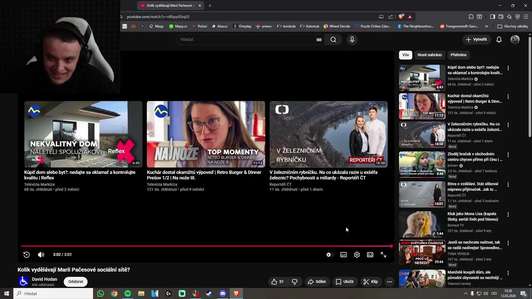Open the Mapy.cz bookmark
This screenshot has height=299, width=532.
pos(178,26)
